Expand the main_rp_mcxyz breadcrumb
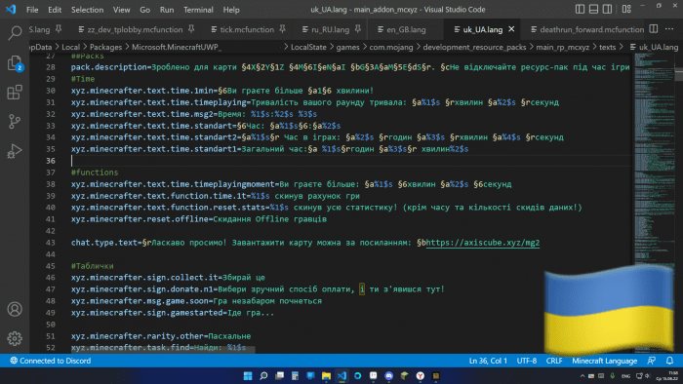Viewport: 683px width, 384px height. pos(562,47)
